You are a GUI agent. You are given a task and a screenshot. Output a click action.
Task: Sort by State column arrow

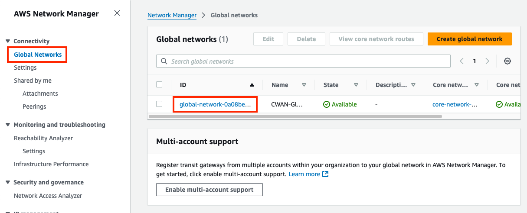tap(356, 85)
